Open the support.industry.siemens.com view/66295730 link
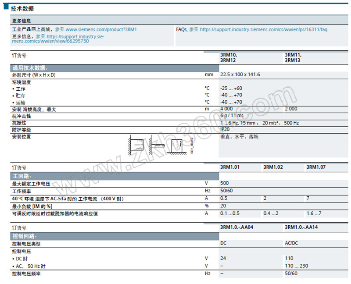 pos(58,39)
